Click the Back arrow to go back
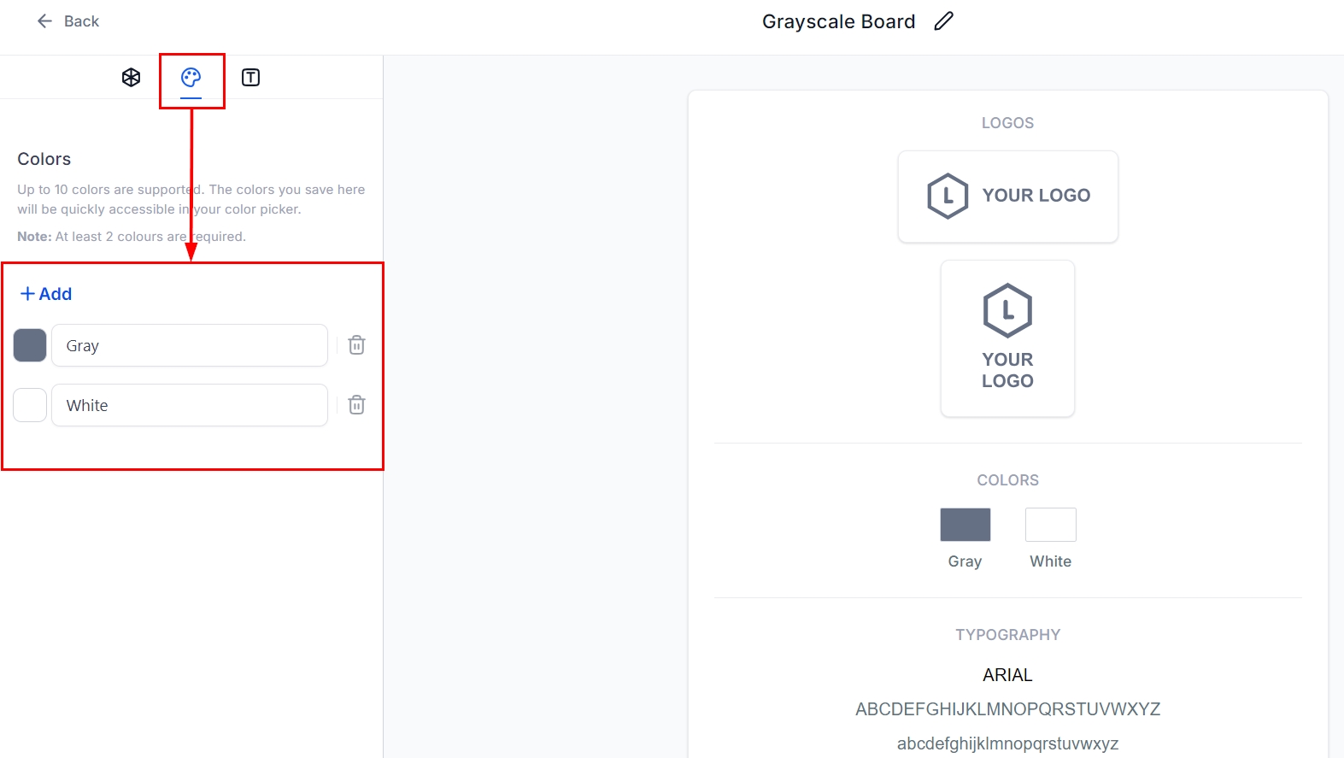The width and height of the screenshot is (1344, 758). (45, 21)
